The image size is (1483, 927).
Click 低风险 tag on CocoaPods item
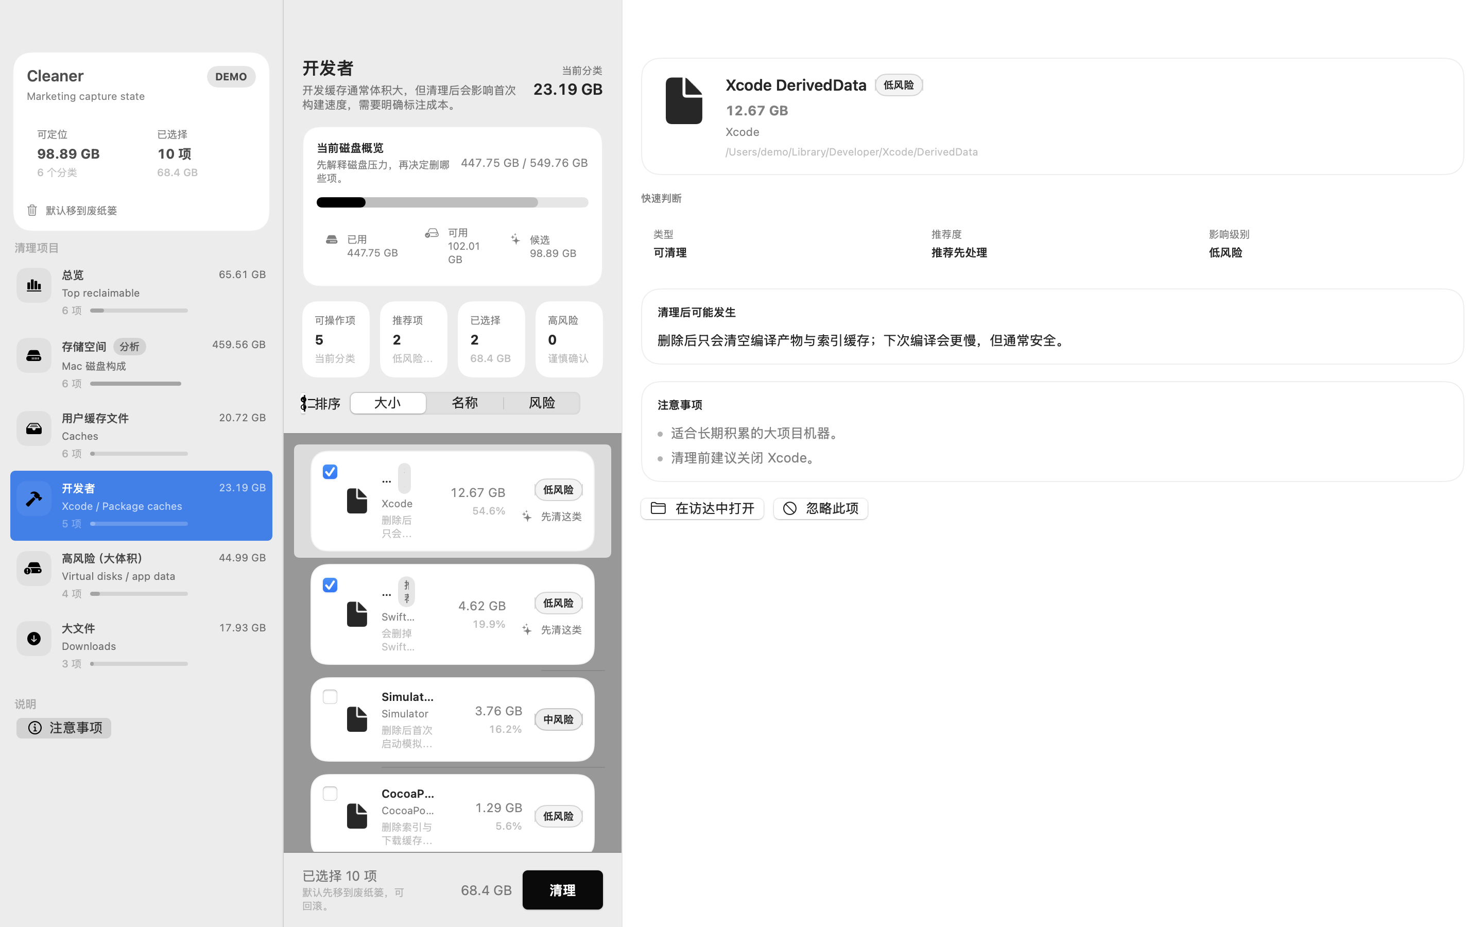click(x=558, y=816)
